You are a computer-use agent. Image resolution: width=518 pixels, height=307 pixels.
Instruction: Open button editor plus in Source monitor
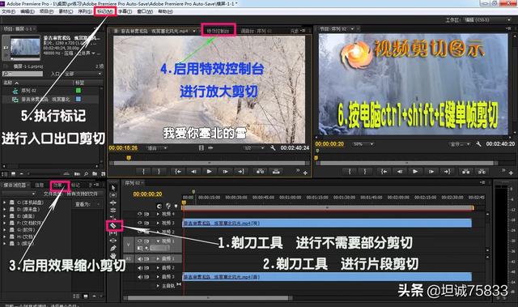[x=305, y=173]
